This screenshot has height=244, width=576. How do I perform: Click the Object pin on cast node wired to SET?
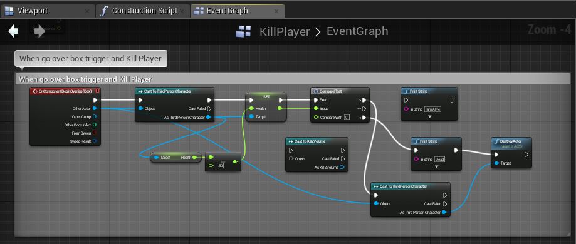pyautogui.click(x=140, y=109)
